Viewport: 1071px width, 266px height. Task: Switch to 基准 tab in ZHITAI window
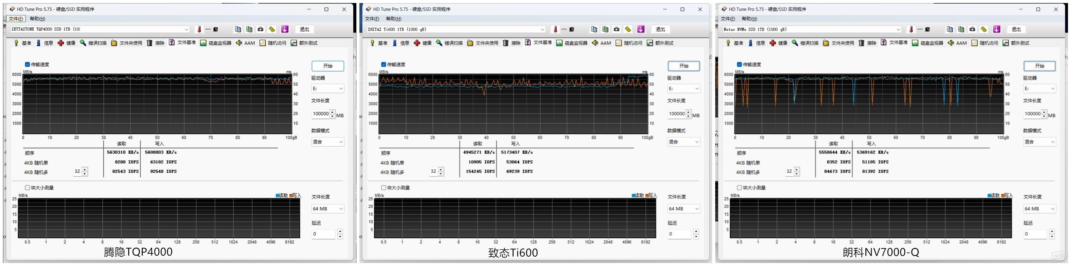379,43
